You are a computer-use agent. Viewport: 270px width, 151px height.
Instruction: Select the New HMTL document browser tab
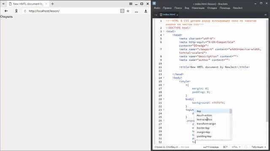(28, 4)
